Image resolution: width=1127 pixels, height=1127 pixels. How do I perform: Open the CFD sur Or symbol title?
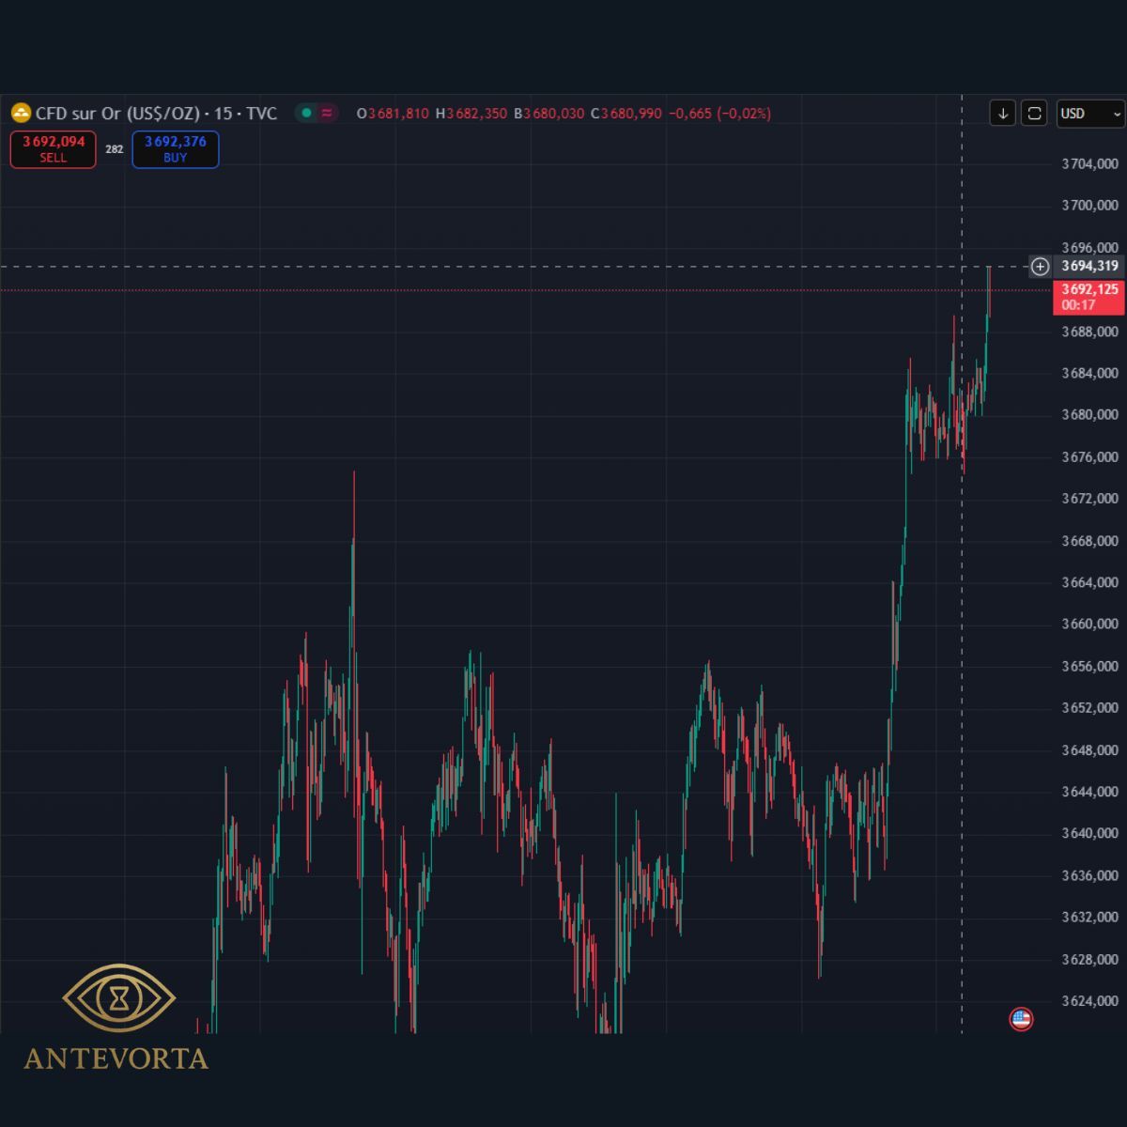coord(156,114)
